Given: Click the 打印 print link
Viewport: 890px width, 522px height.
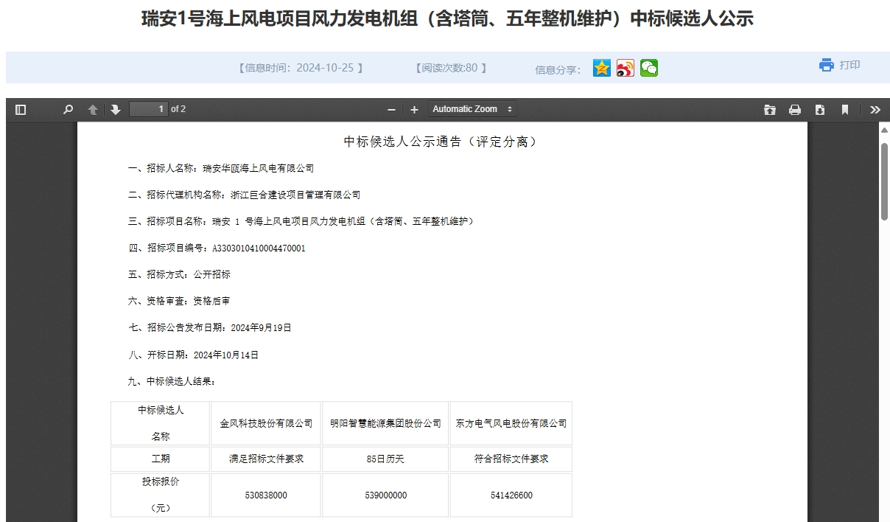Looking at the screenshot, I should 849,65.
